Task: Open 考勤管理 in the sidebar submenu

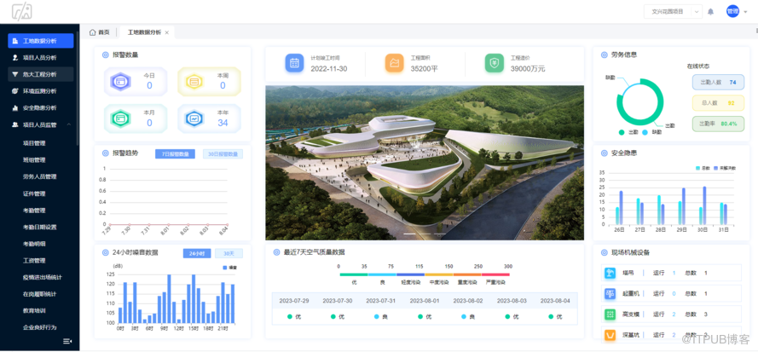Action: click(34, 211)
